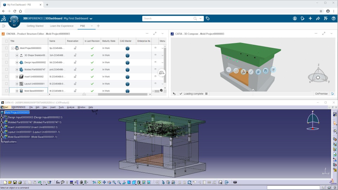
Task: Click the Normal View icon
Action: pos(124,183)
